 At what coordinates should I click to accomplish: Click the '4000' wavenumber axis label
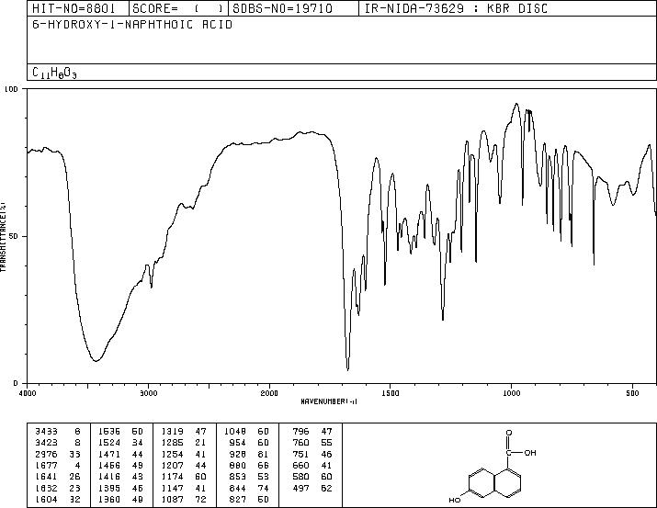(28, 393)
